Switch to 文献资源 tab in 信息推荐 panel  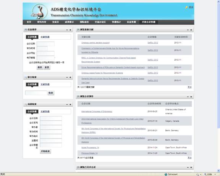[45, 37]
